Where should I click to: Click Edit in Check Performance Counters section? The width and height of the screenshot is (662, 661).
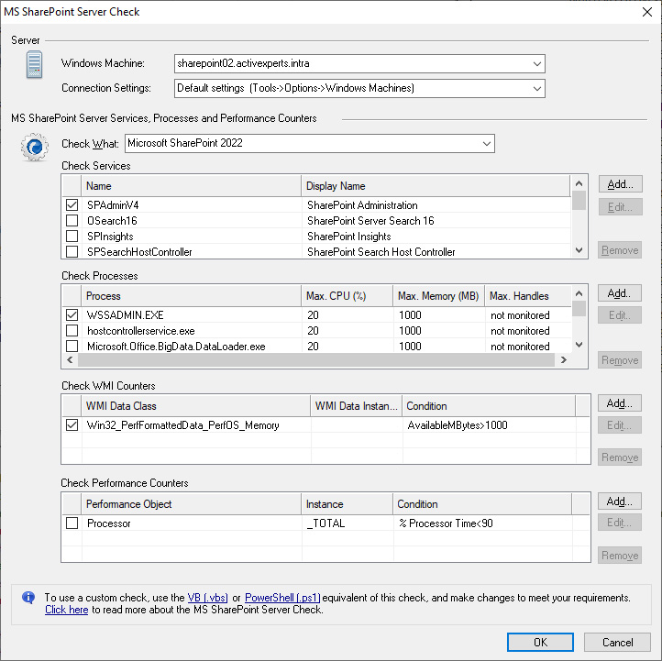point(620,523)
